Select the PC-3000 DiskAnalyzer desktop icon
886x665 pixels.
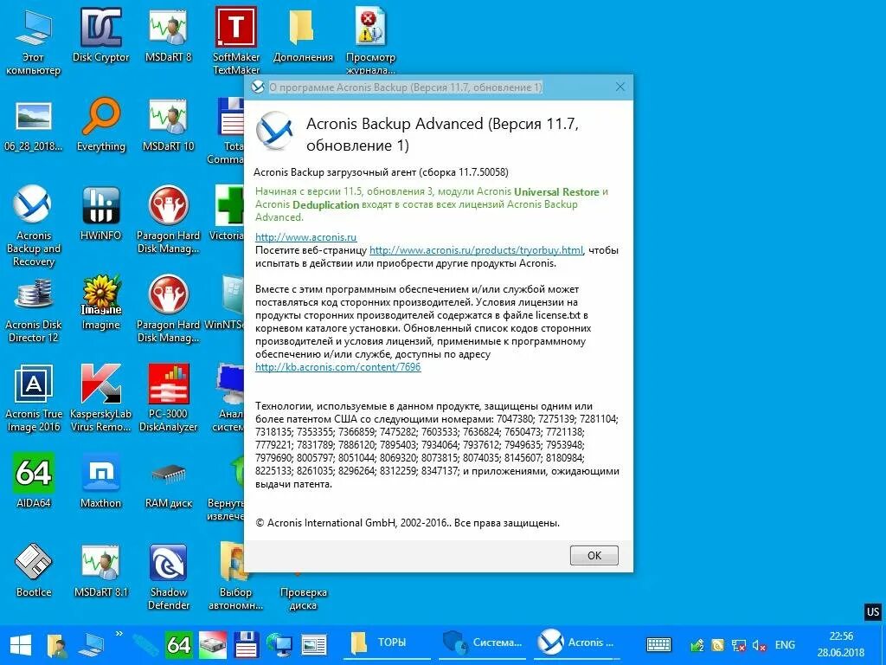coord(169,398)
